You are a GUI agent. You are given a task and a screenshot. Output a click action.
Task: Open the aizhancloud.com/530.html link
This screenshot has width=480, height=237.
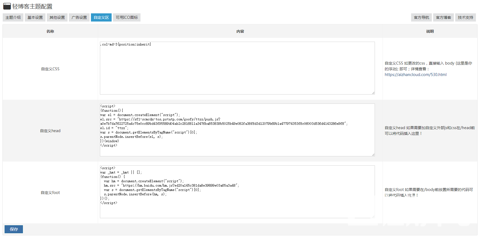[415, 75]
